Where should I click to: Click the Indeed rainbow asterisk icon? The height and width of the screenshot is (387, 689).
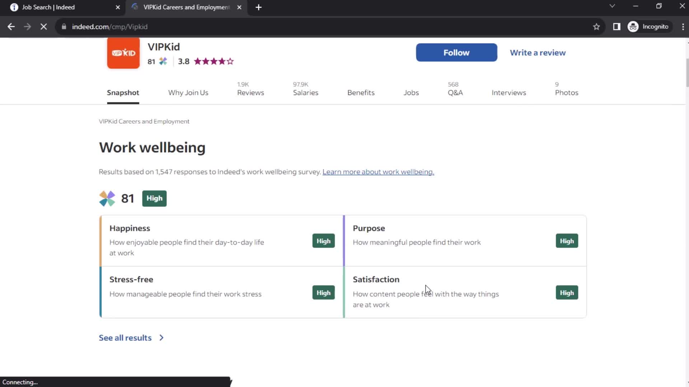click(x=107, y=198)
